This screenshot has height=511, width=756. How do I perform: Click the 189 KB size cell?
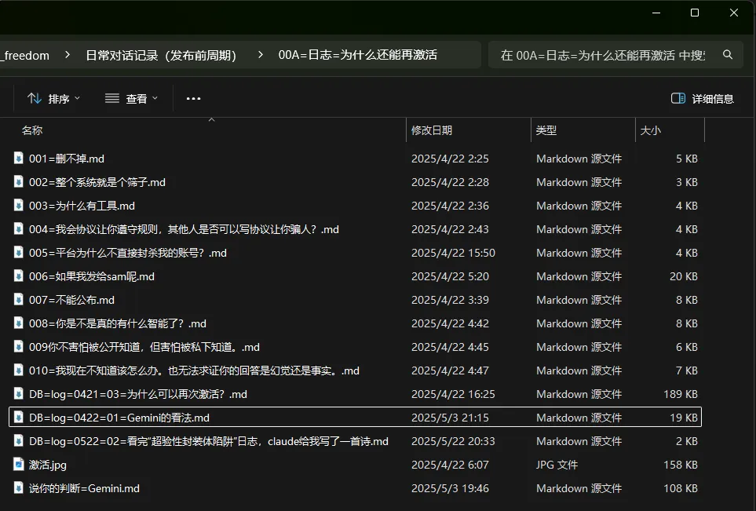(x=681, y=394)
